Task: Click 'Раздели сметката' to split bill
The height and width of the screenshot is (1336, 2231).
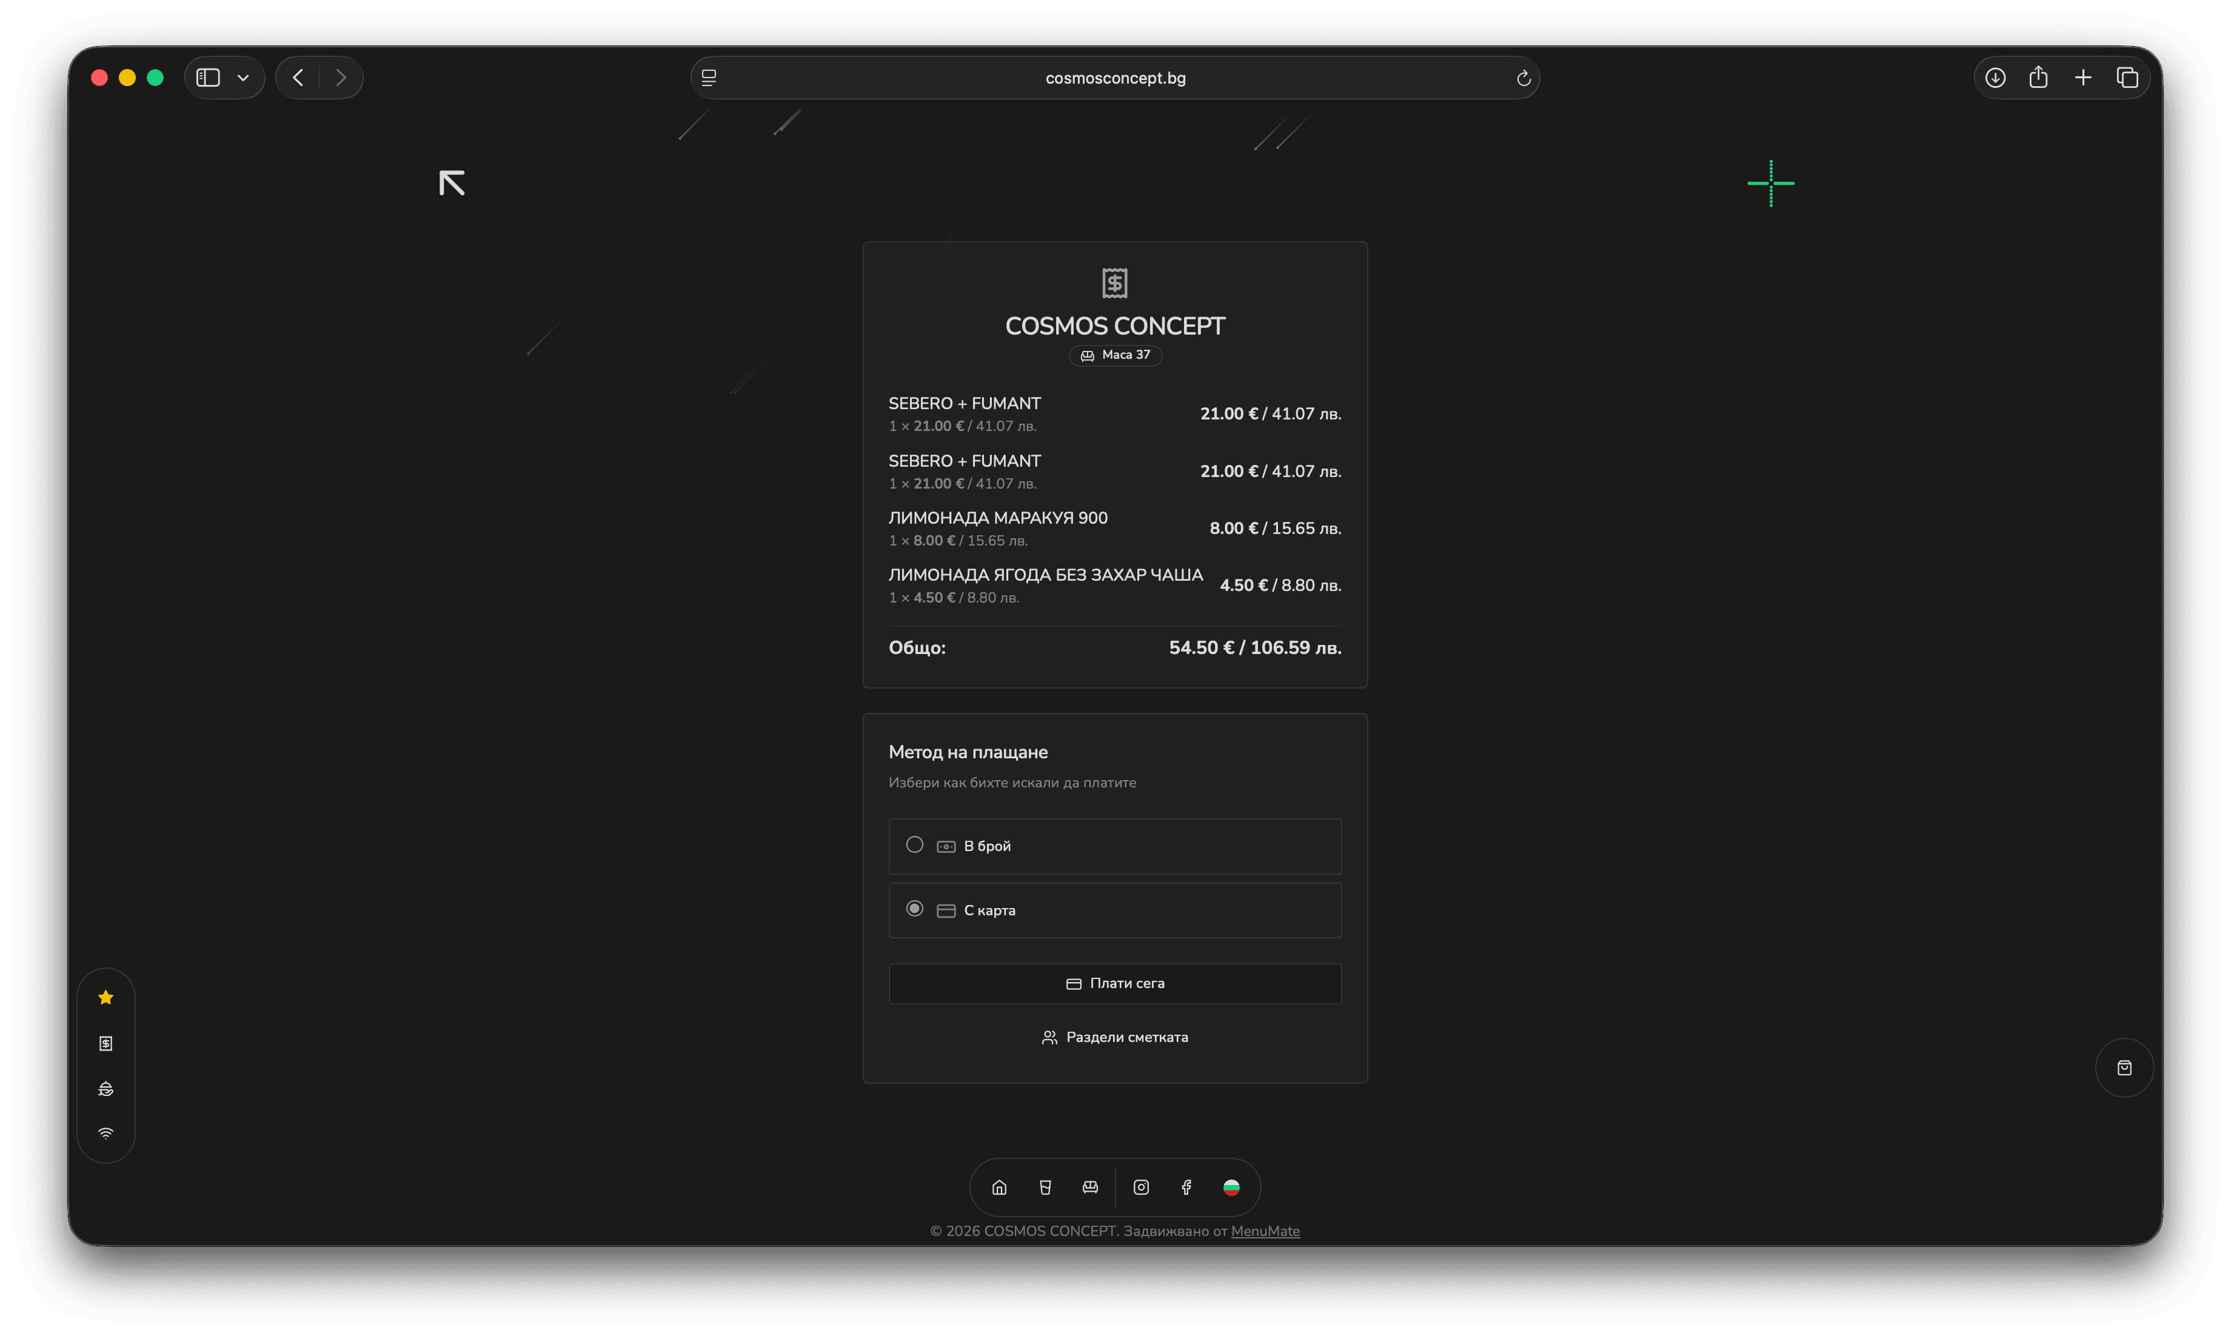Action: click(x=1115, y=1037)
